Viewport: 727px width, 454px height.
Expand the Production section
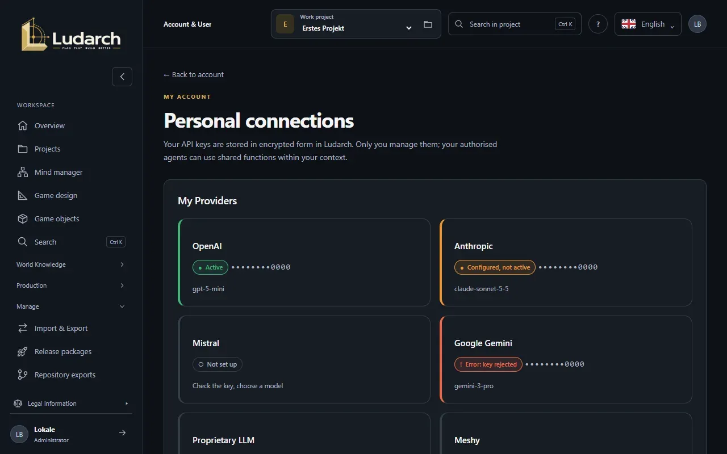point(71,285)
